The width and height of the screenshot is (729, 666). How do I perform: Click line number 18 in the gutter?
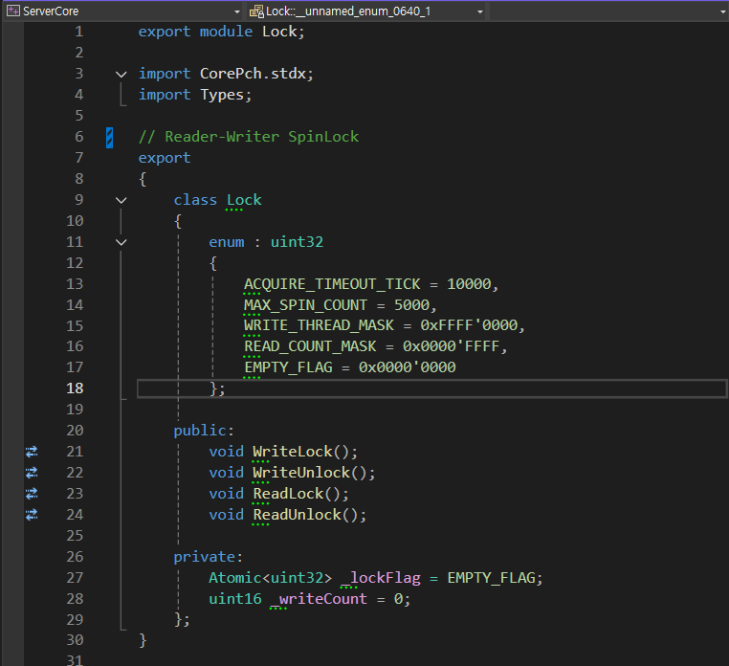point(75,388)
